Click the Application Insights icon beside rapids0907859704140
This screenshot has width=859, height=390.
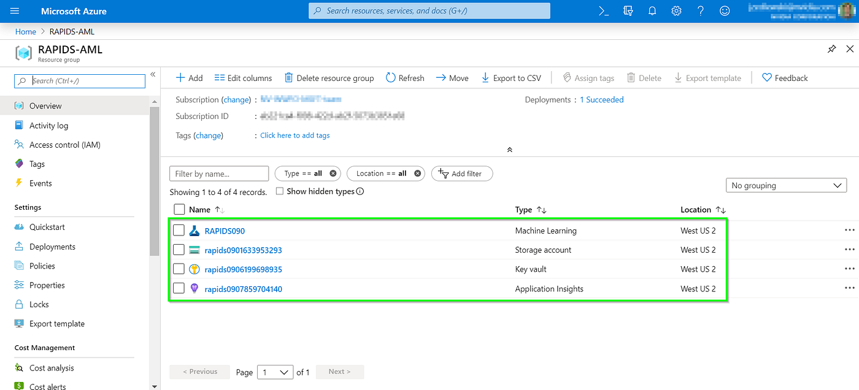click(195, 288)
